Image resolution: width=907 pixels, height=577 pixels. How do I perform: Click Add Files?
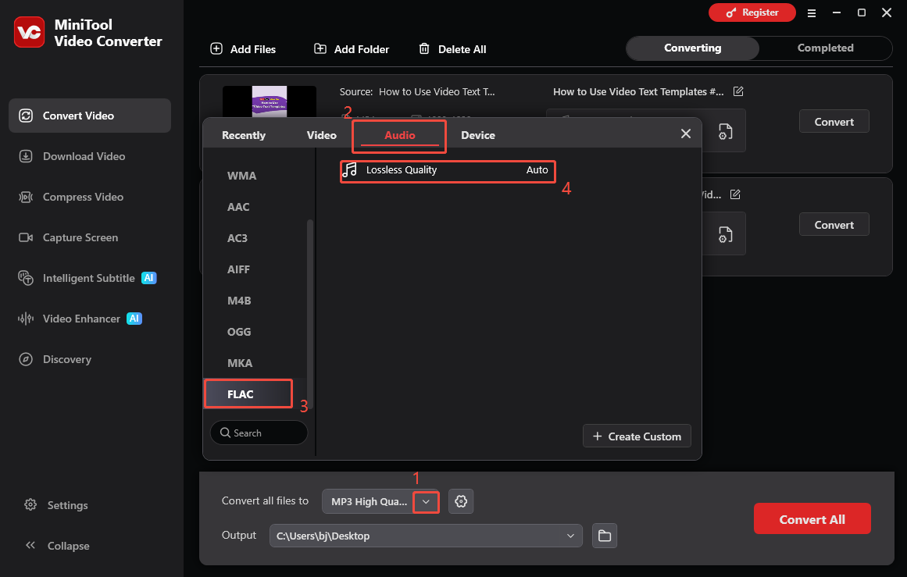click(x=243, y=49)
